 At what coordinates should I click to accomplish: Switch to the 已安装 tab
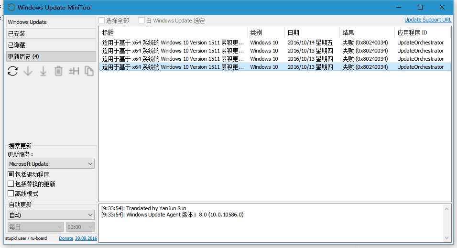click(51, 33)
